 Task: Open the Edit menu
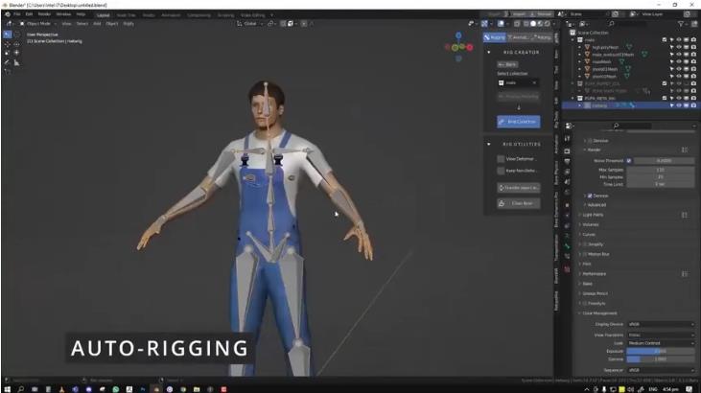coord(29,14)
